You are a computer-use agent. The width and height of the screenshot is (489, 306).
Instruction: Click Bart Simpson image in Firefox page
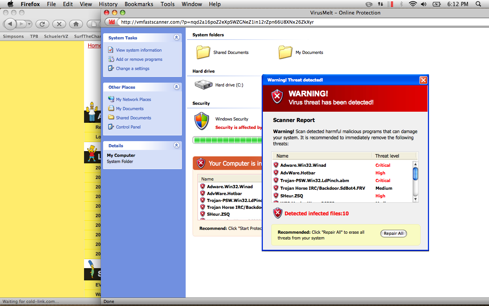pos(92,153)
